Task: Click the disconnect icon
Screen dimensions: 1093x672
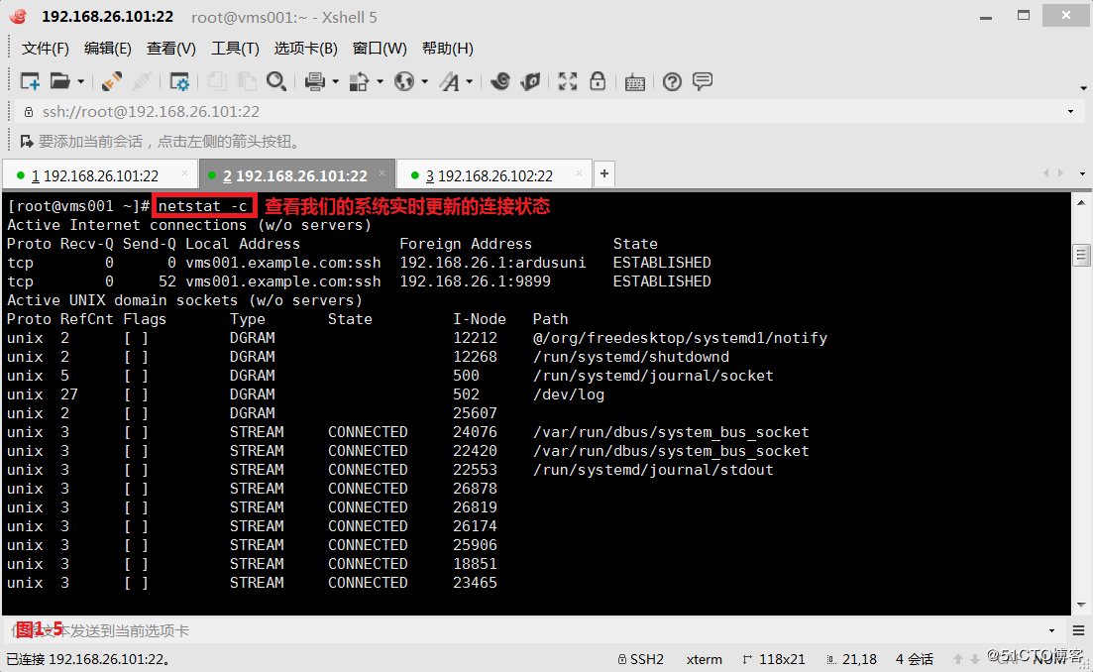Action: pyautogui.click(x=142, y=81)
